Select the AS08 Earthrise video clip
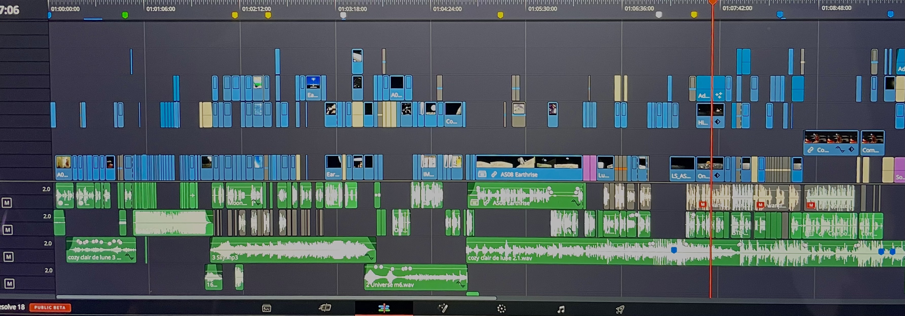 (x=529, y=168)
